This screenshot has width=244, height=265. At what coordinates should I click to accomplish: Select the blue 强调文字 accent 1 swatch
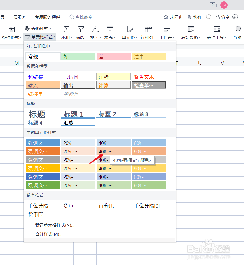(x=43, y=143)
